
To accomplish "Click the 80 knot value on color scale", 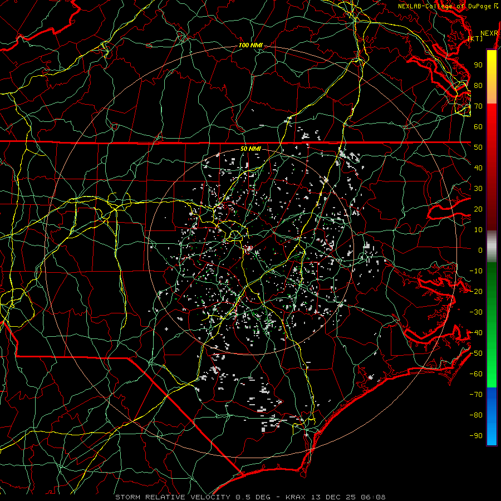I will click(x=478, y=86).
